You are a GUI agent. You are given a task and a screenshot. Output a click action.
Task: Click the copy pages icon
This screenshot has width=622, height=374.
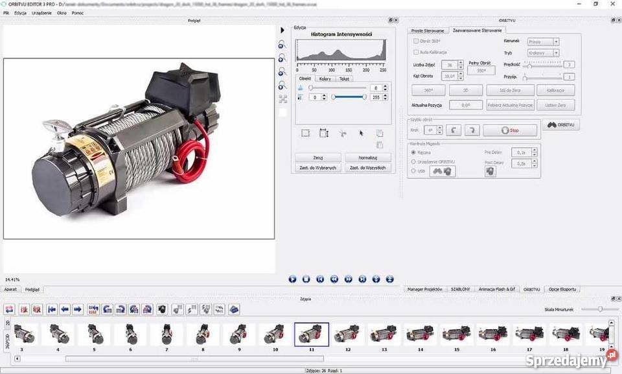pyautogui.click(x=380, y=134)
